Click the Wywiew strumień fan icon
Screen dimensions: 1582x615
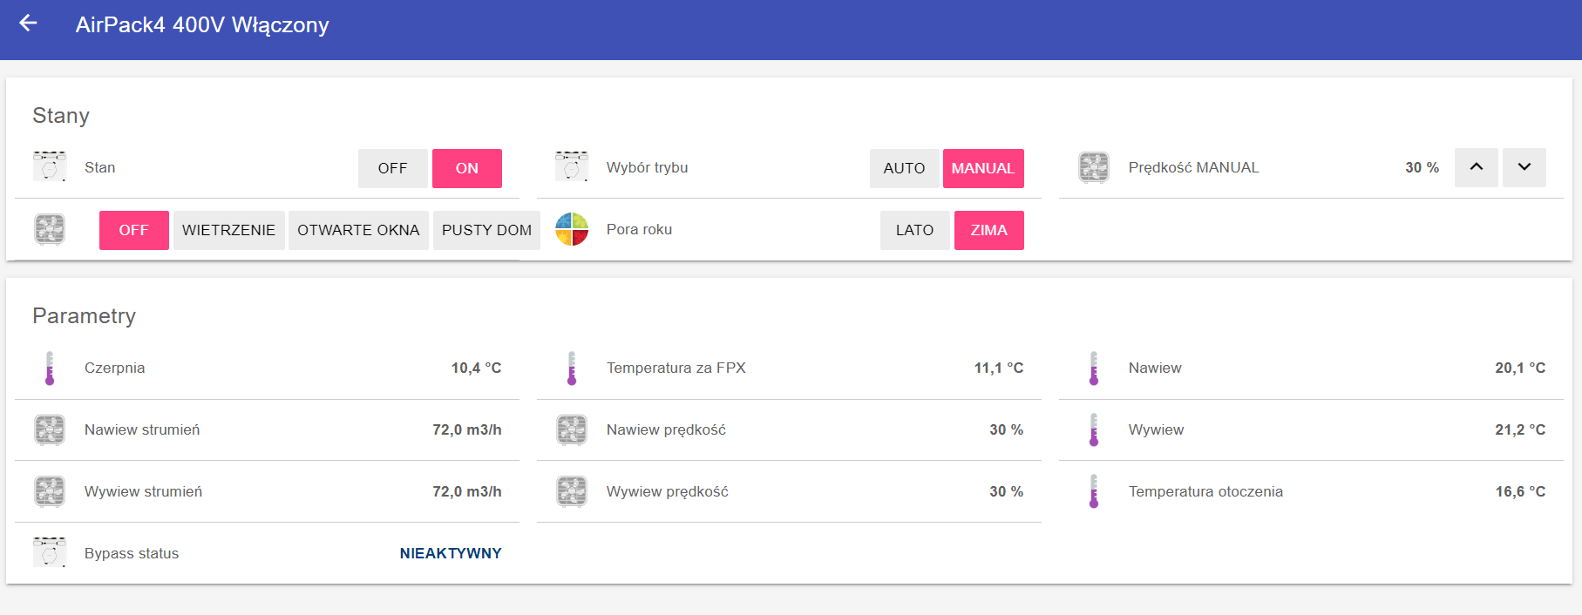pos(50,491)
